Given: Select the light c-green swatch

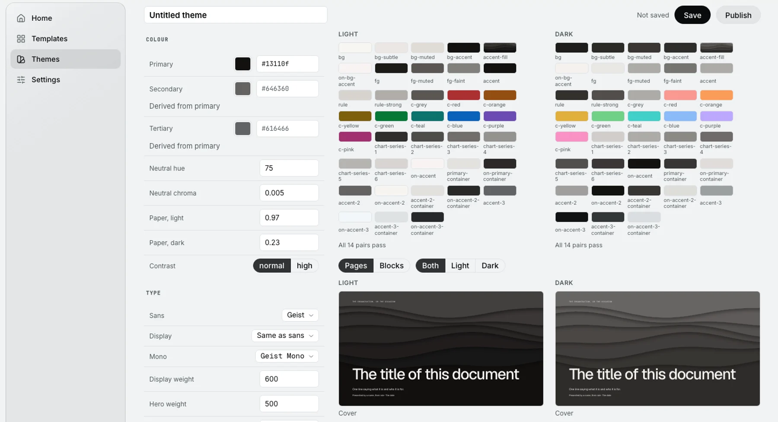Looking at the screenshot, I should click(391, 116).
